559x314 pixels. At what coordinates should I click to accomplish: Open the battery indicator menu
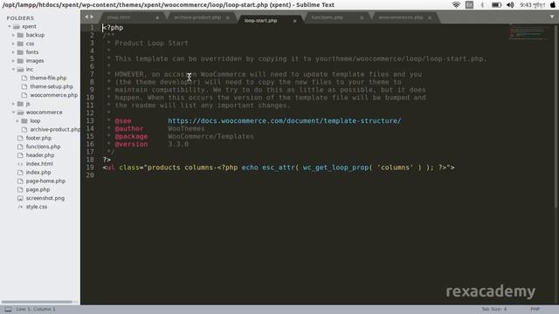[496, 5]
